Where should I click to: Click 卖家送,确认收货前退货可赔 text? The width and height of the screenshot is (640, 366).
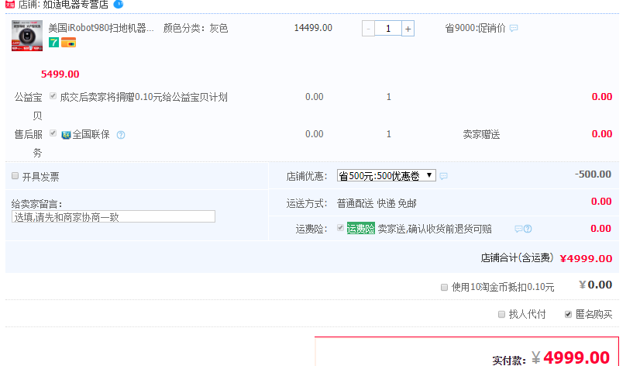point(435,229)
